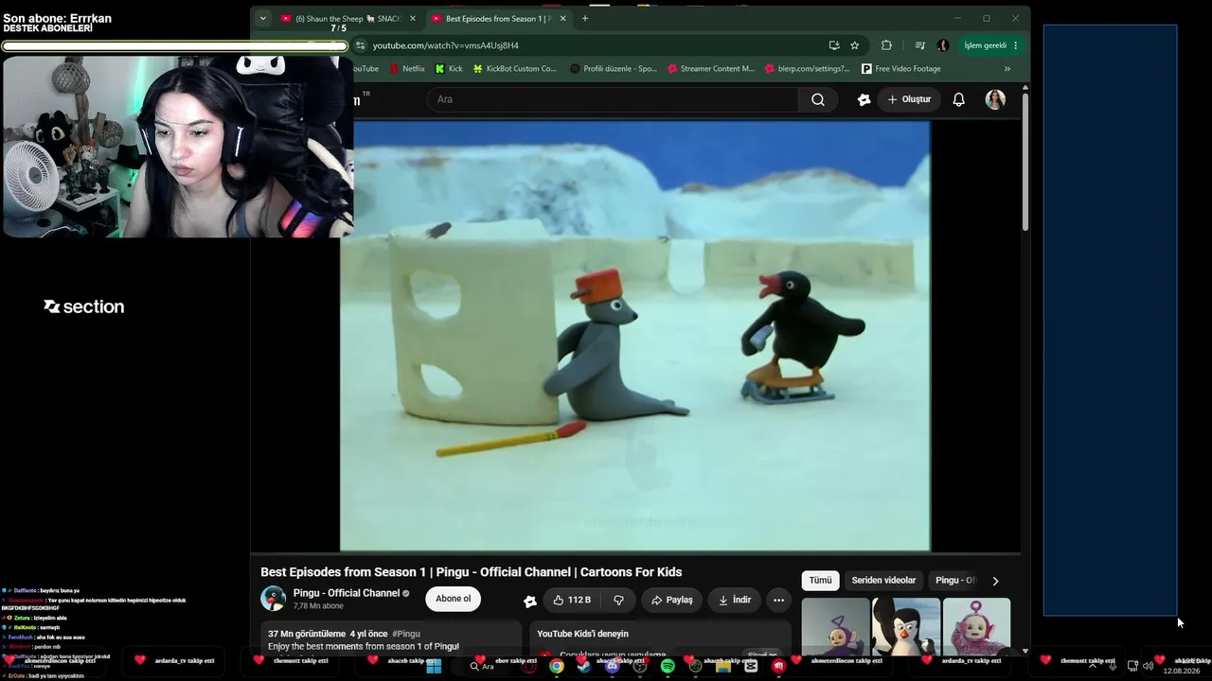Open the YouTube account avatar menu
1212x681 pixels.
pos(995,99)
